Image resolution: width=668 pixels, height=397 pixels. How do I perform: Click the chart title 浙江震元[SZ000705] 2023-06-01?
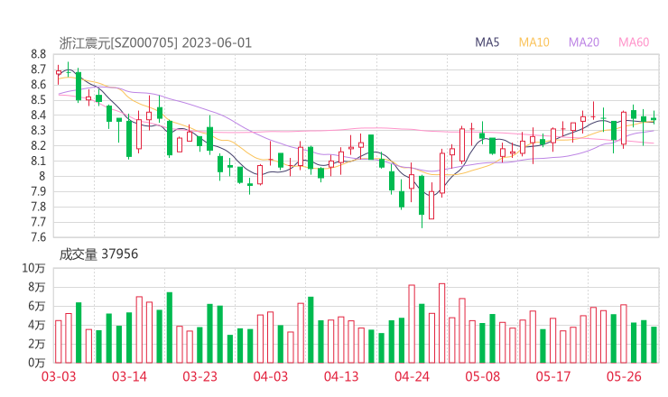(x=155, y=43)
